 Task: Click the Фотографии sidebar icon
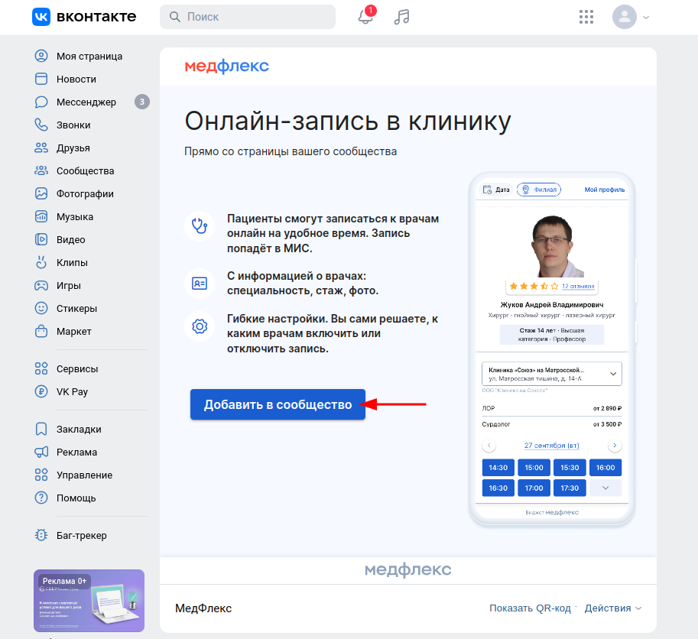(x=41, y=193)
